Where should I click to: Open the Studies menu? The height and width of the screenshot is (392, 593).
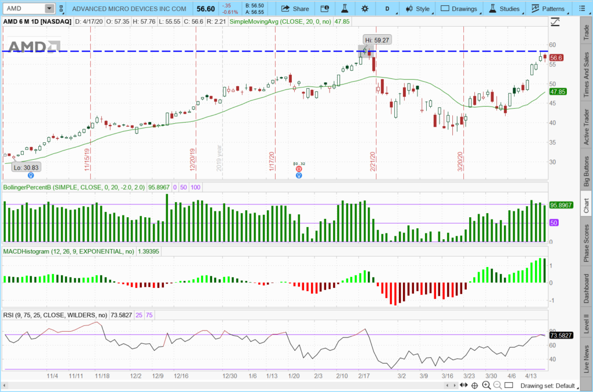click(x=505, y=9)
